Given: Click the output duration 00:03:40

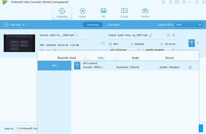Looking at the screenshot, I should tap(170, 44).
